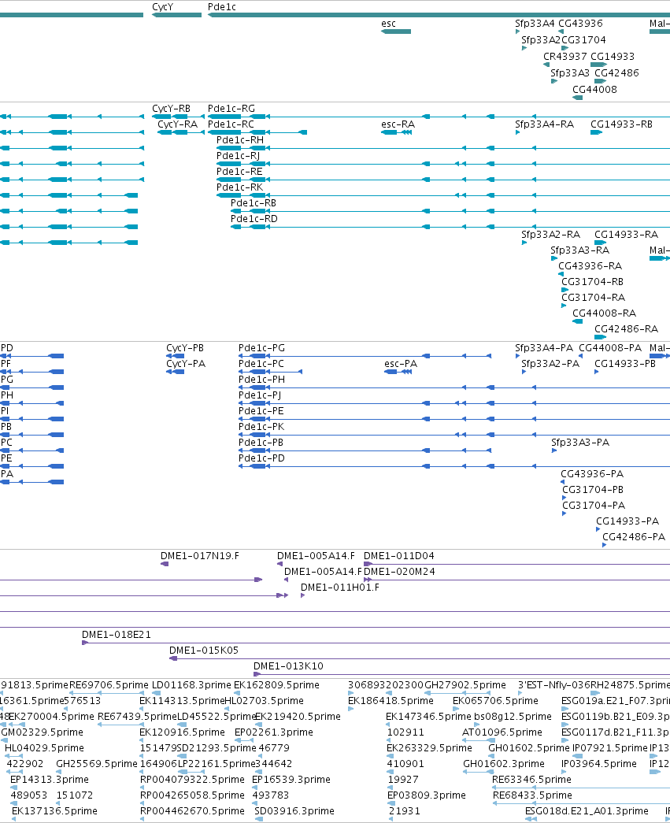Select the CG31704-RB transcript
Viewport: 670px width, 823px height.
(592, 282)
